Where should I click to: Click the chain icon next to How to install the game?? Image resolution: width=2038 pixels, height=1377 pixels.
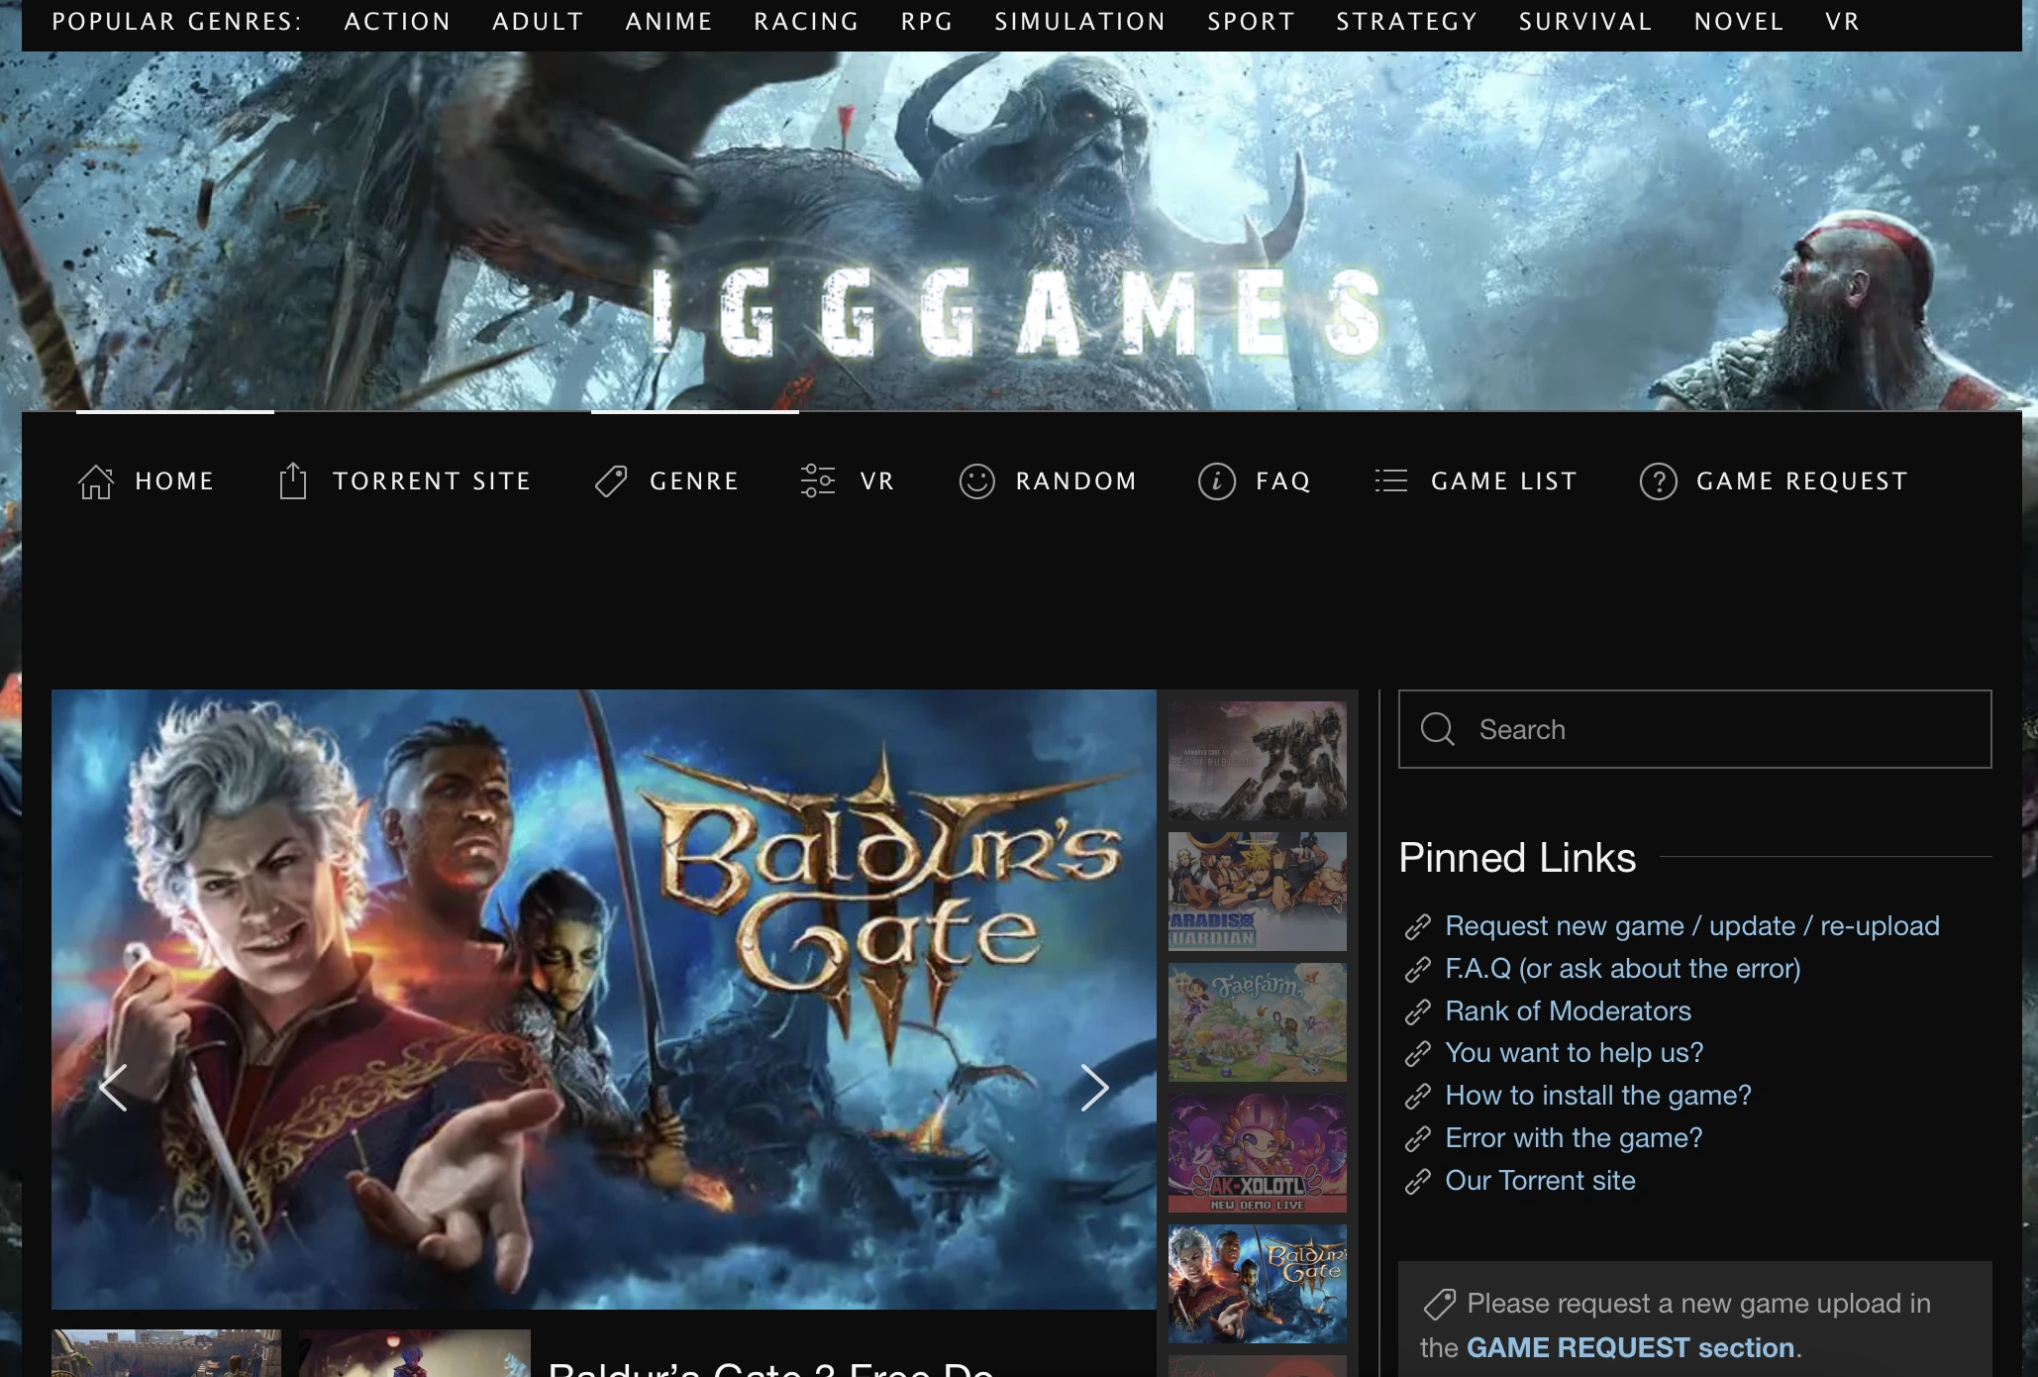[x=1418, y=1097]
